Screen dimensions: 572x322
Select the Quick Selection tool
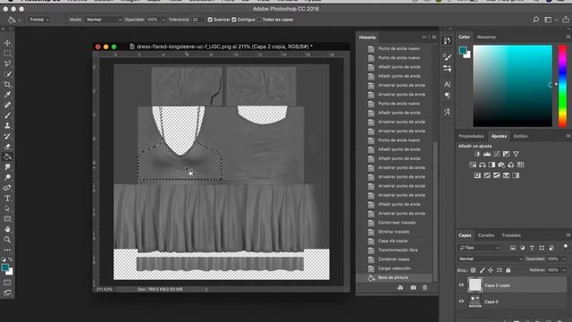(x=7, y=74)
